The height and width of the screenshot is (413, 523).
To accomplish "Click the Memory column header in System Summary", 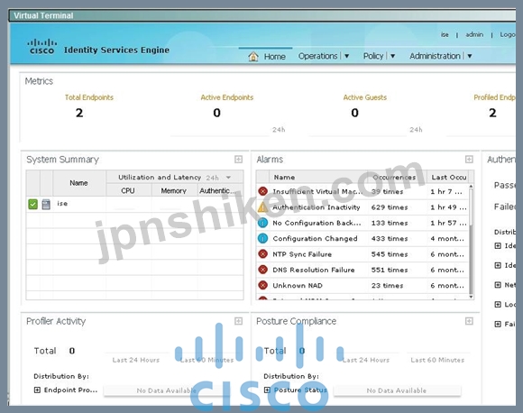I will pos(173,190).
